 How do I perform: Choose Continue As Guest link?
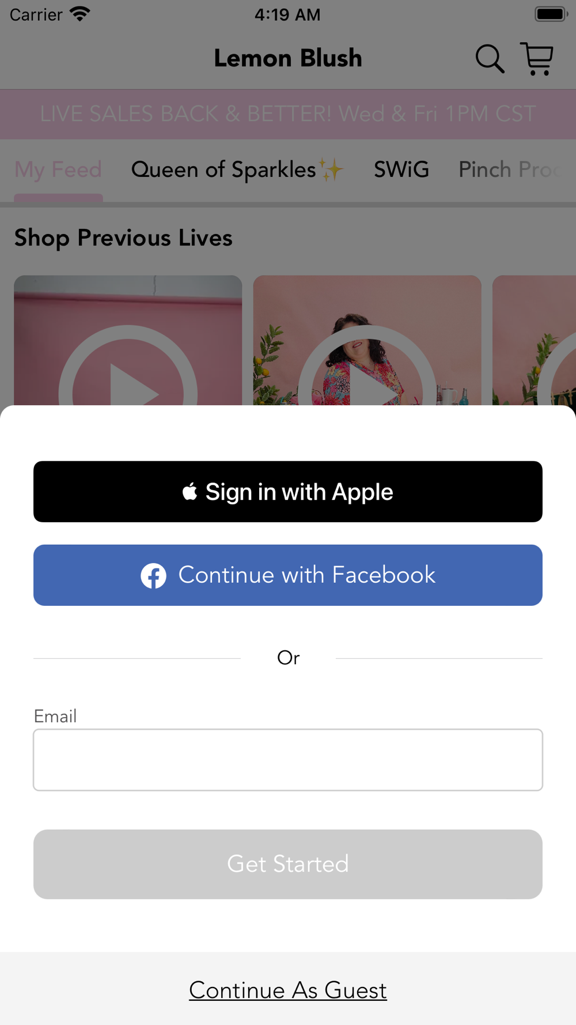[288, 990]
